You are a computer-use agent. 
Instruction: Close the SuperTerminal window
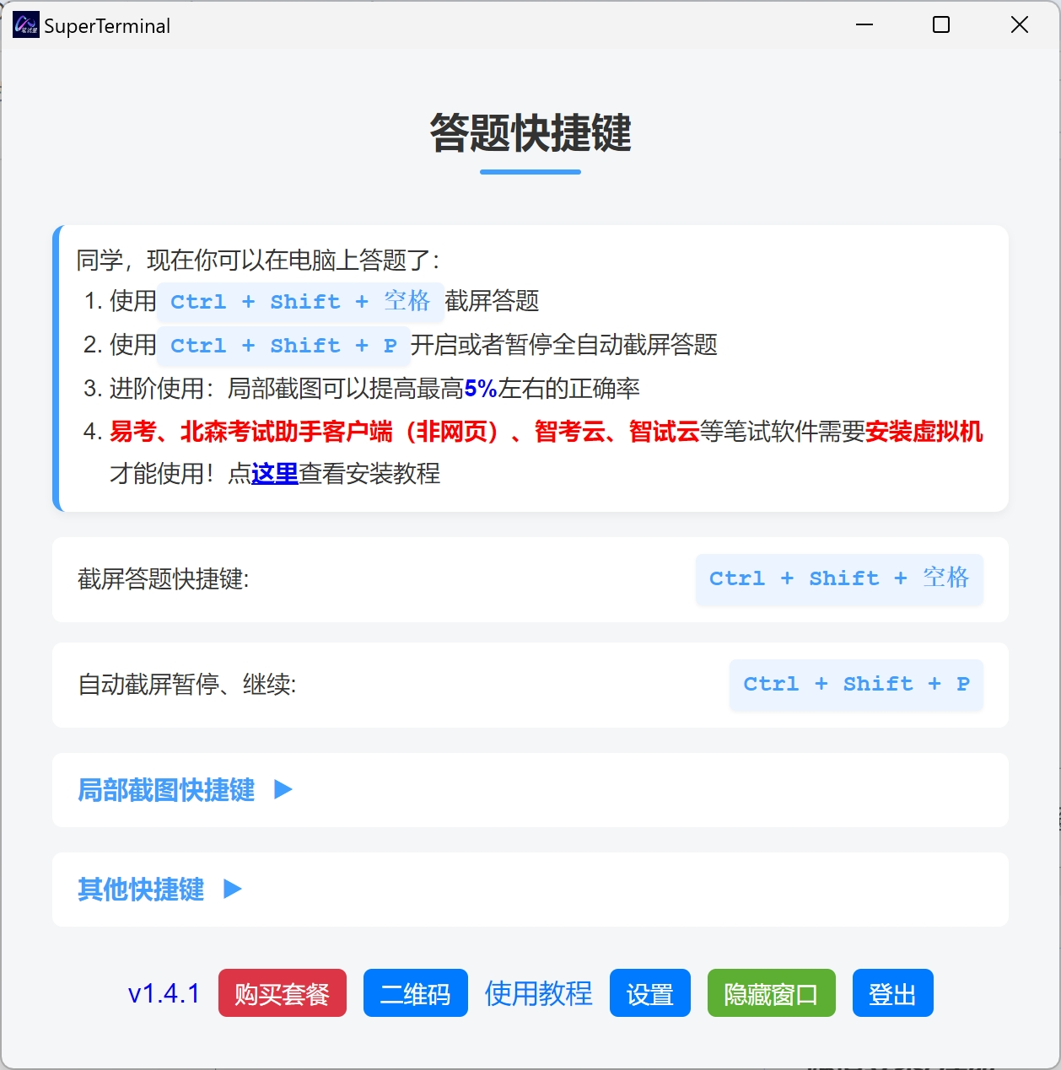click(1020, 25)
